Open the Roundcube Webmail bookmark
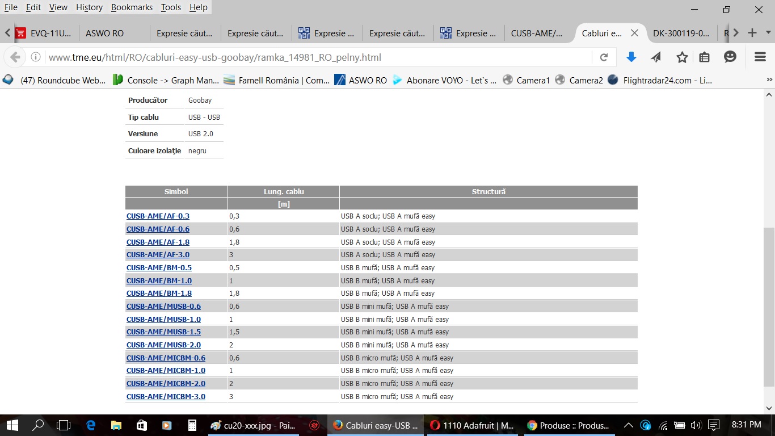The image size is (775, 436). click(x=55, y=80)
